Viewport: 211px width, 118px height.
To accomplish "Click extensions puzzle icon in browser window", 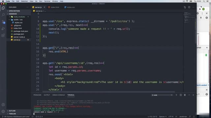I will pos(200,9).
